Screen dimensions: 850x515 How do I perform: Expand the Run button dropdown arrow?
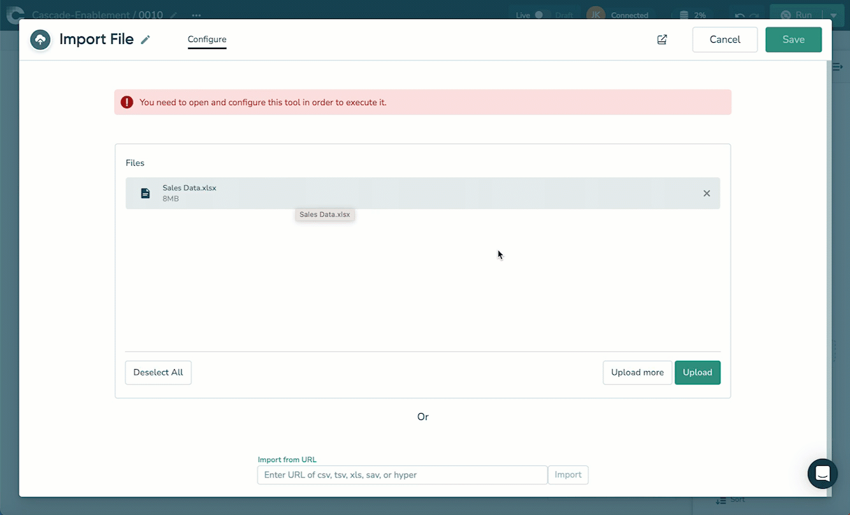click(x=833, y=15)
